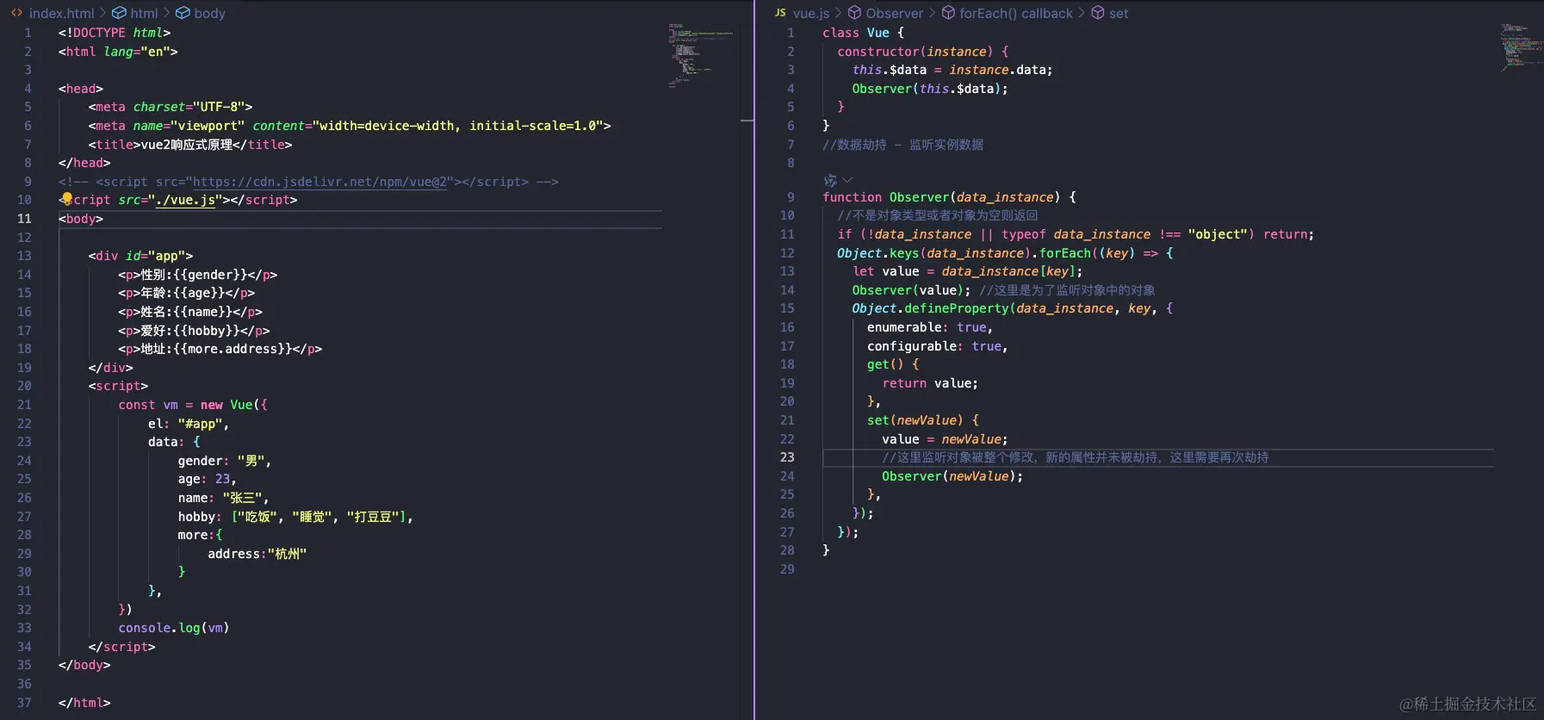Open the forEach() callback breadcrumb item
Viewport: 1544px width, 720px height.
(x=1016, y=13)
